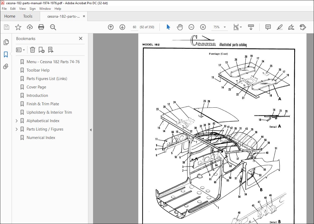Open the Find text search tool
Image resolution: width=314 pixels, height=224 pixels.
pos(53,27)
